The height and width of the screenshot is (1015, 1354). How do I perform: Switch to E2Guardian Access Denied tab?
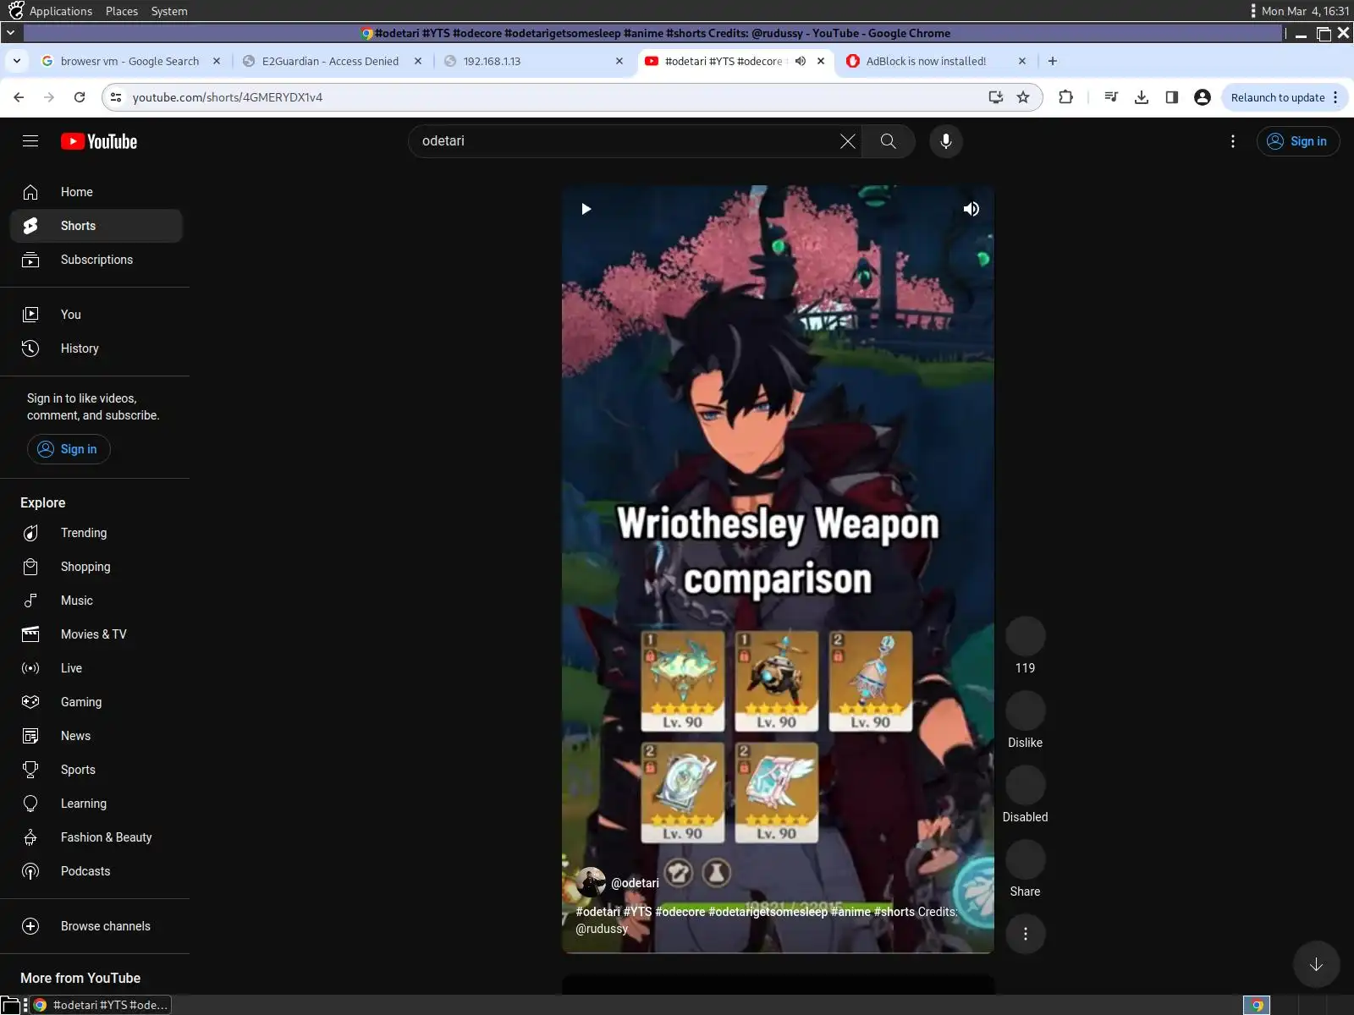pos(331,61)
